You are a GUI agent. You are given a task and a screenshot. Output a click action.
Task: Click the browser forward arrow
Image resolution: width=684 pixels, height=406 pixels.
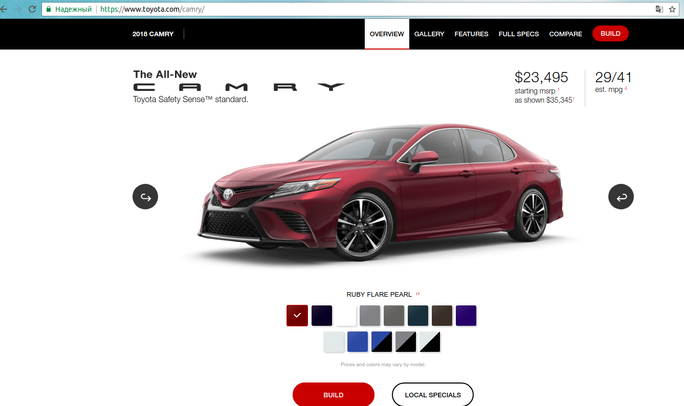[x=18, y=9]
